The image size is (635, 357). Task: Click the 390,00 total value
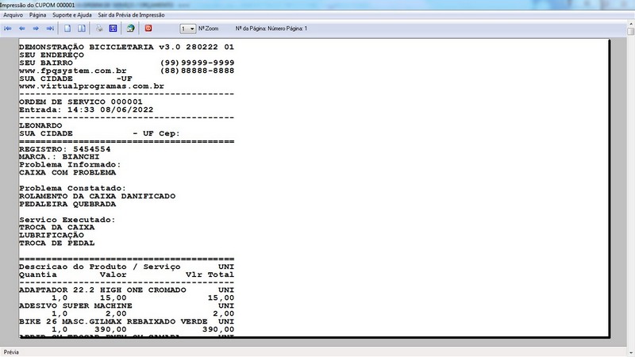point(218,330)
